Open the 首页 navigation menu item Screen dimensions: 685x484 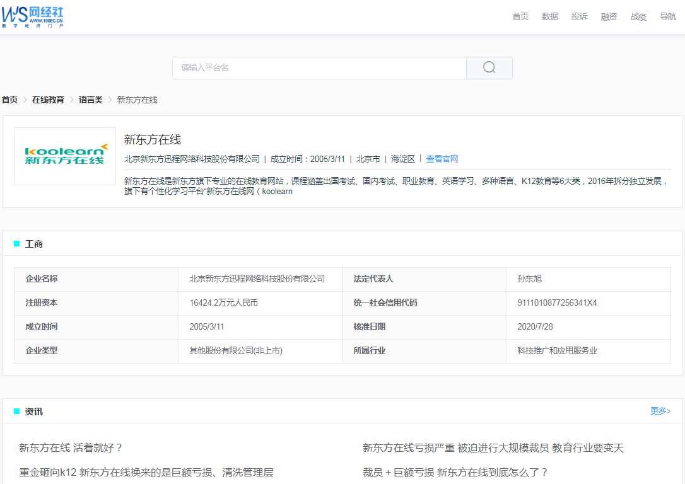tap(520, 17)
